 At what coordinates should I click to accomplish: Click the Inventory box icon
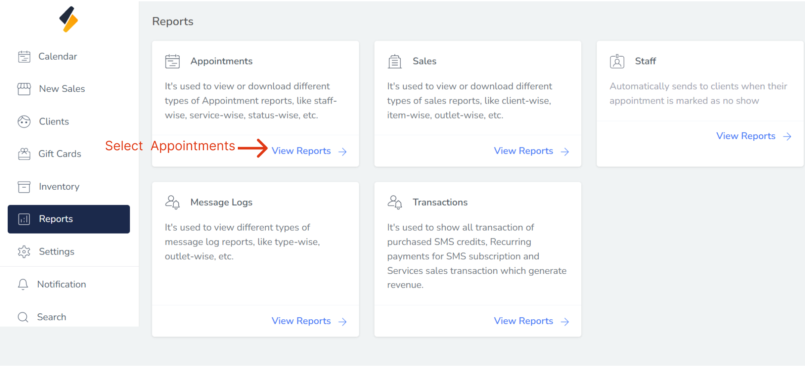pos(24,187)
